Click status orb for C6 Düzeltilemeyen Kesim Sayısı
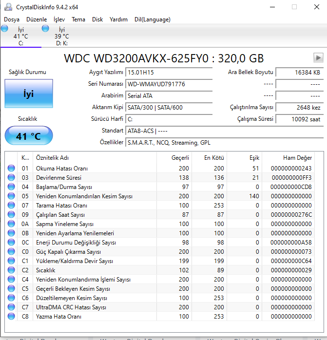Viewport: 327px width, 340px height. click(11, 298)
